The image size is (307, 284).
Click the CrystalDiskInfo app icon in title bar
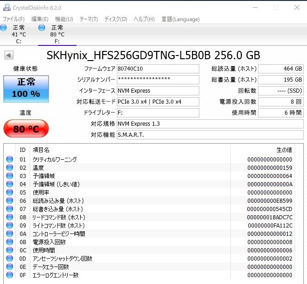(x=7, y=7)
